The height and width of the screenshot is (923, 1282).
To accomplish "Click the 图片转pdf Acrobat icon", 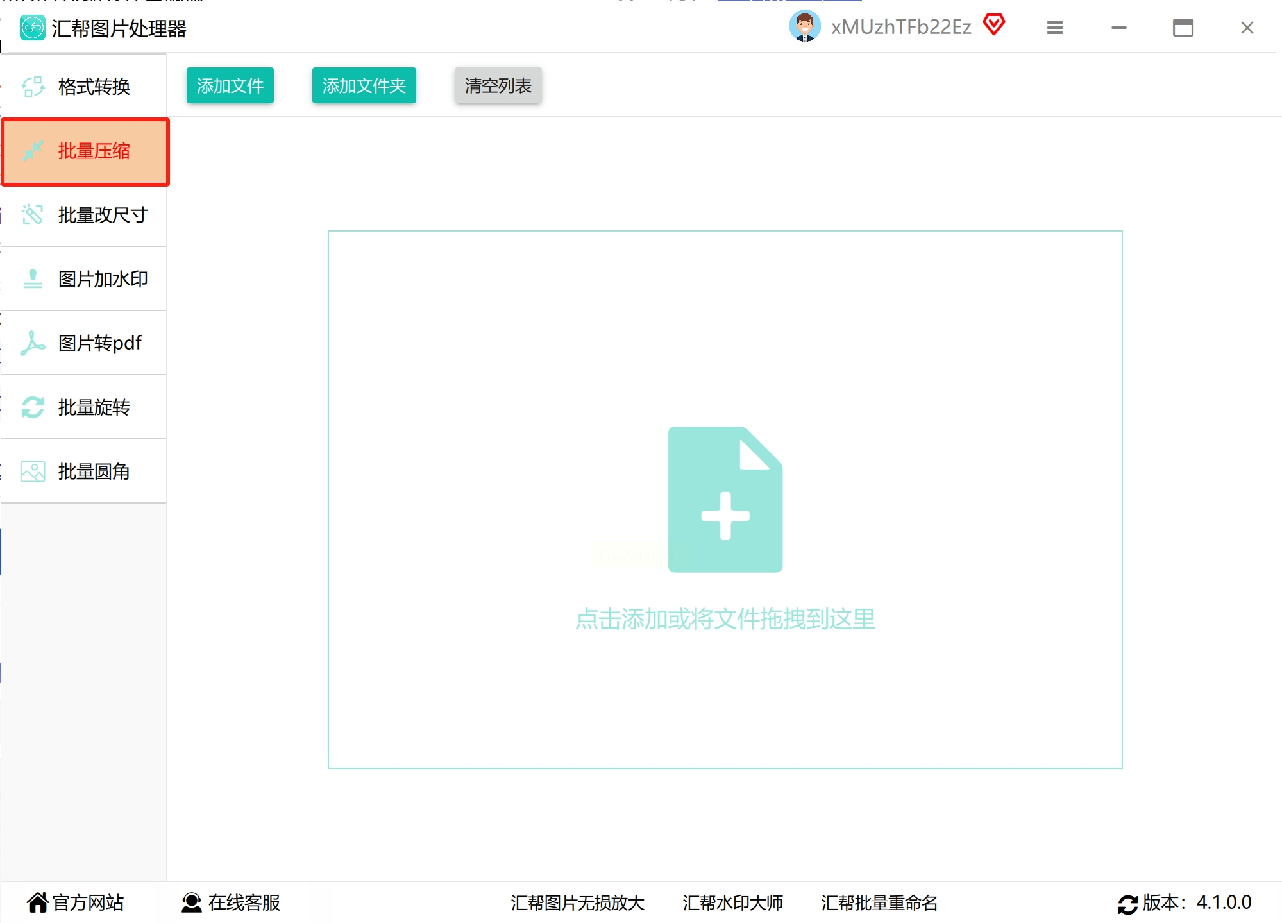I will [33, 343].
